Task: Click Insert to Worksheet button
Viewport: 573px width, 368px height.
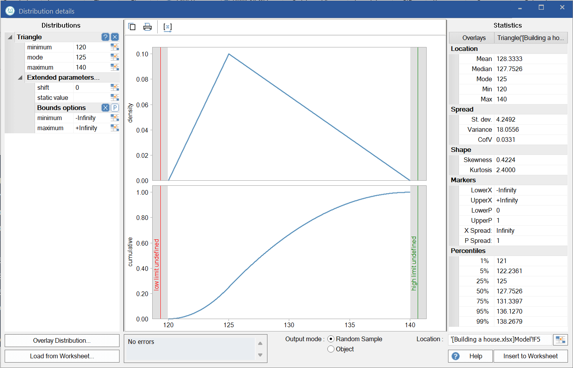Action: [x=530, y=356]
